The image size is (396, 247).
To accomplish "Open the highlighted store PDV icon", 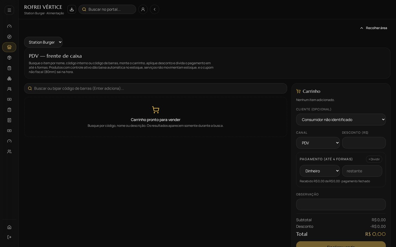I will click(9, 47).
